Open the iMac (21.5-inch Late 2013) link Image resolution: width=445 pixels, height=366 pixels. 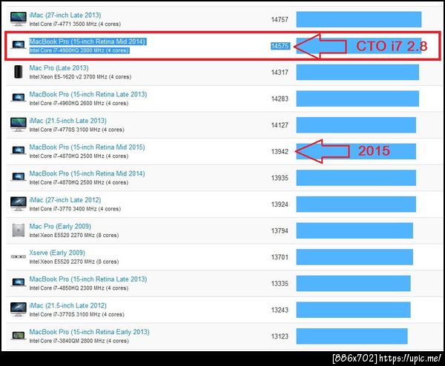coord(67,121)
